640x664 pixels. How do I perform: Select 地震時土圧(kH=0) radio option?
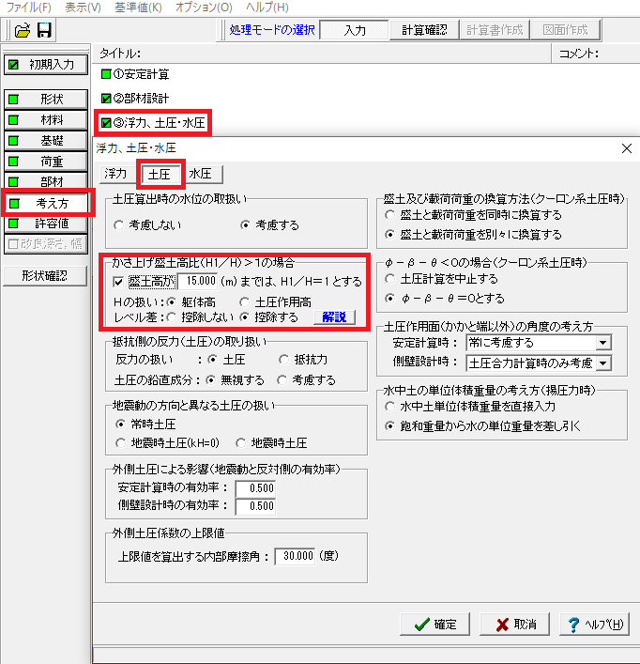(x=120, y=443)
